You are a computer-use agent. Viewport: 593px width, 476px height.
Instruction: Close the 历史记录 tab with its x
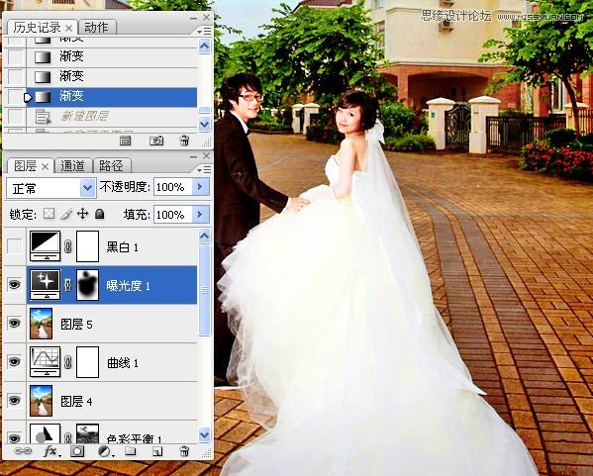coord(69,28)
